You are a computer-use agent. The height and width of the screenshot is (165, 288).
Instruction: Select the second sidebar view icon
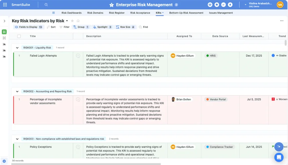click(x=4, y=38)
